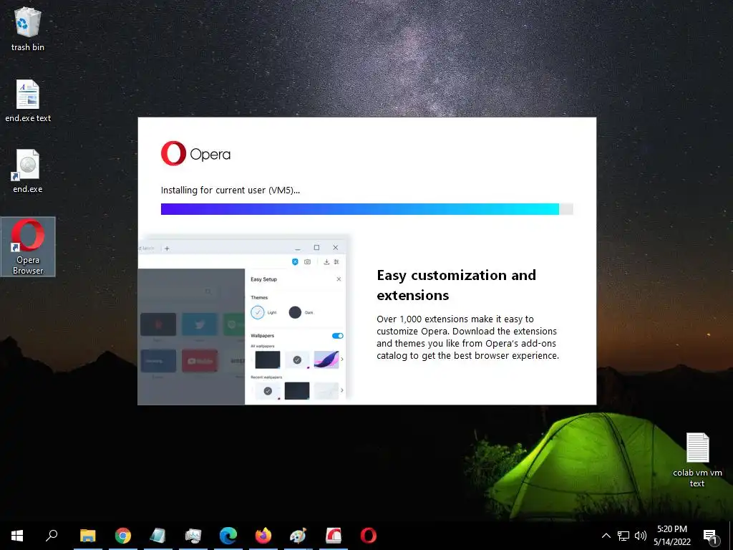The height and width of the screenshot is (550, 733).
Task: Launch Google Chrome from the taskbar
Action: click(x=123, y=536)
